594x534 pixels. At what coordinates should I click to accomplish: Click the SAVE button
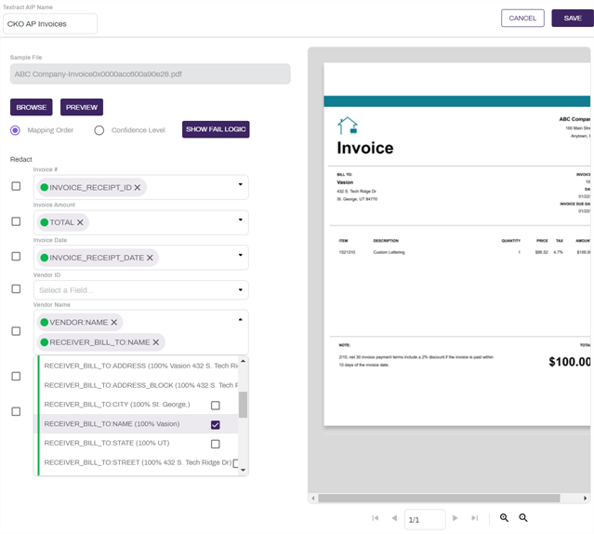point(573,19)
